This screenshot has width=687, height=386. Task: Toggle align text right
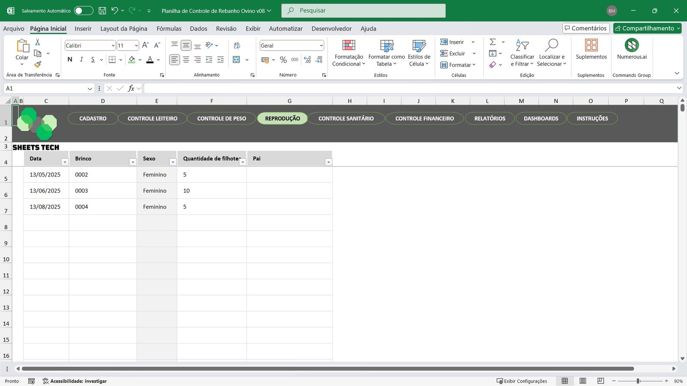(x=198, y=60)
